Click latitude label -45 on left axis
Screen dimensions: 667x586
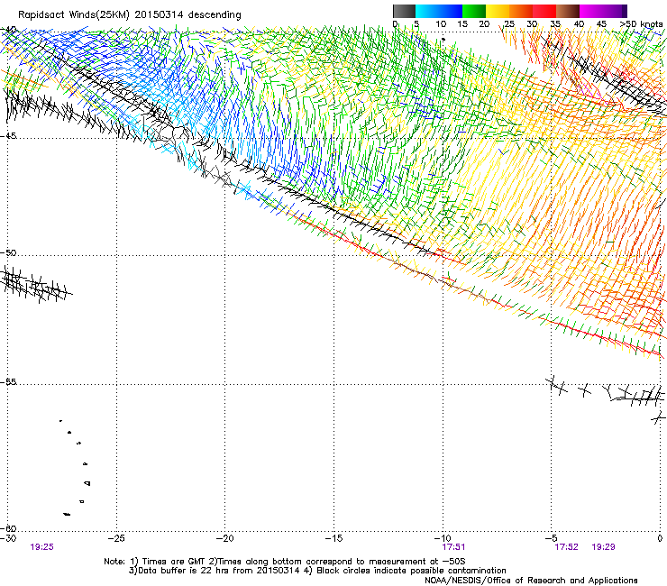pos(8,136)
